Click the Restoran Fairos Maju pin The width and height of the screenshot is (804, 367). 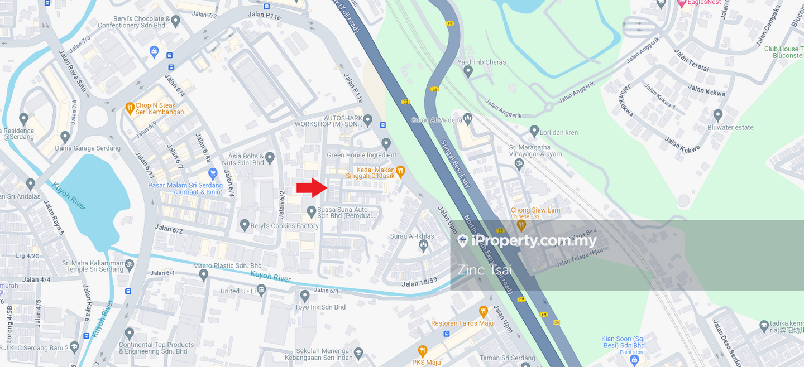pyautogui.click(x=484, y=312)
